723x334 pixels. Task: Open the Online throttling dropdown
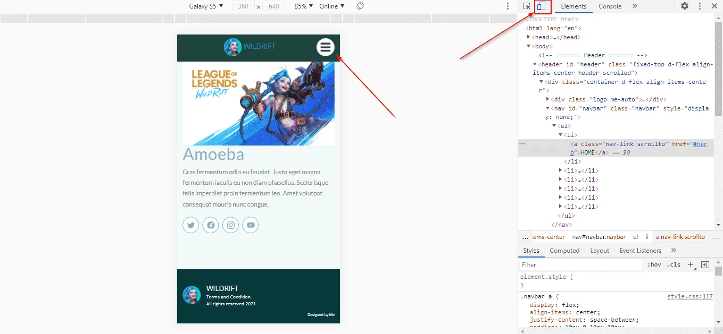tap(332, 6)
